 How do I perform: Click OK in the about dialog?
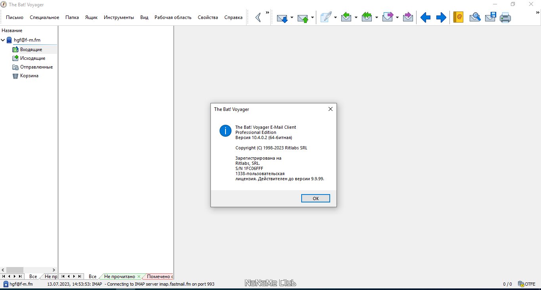click(315, 198)
